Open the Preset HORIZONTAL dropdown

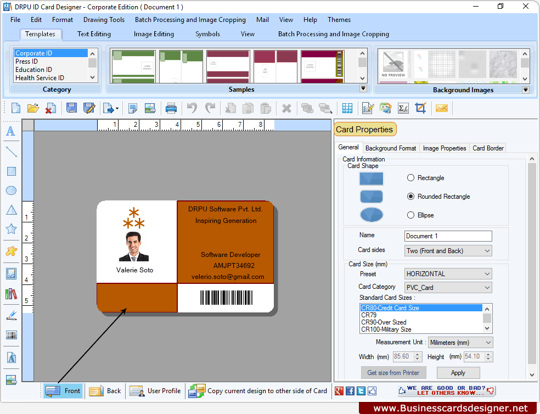448,273
